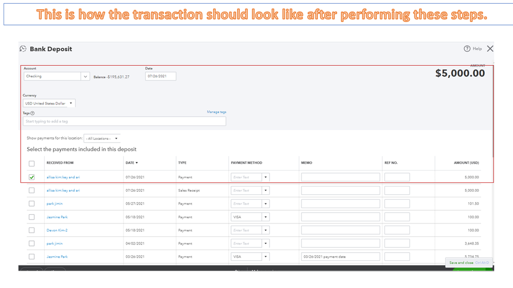Open payment method dropdown for Sales Receipt row

[x=265, y=190]
